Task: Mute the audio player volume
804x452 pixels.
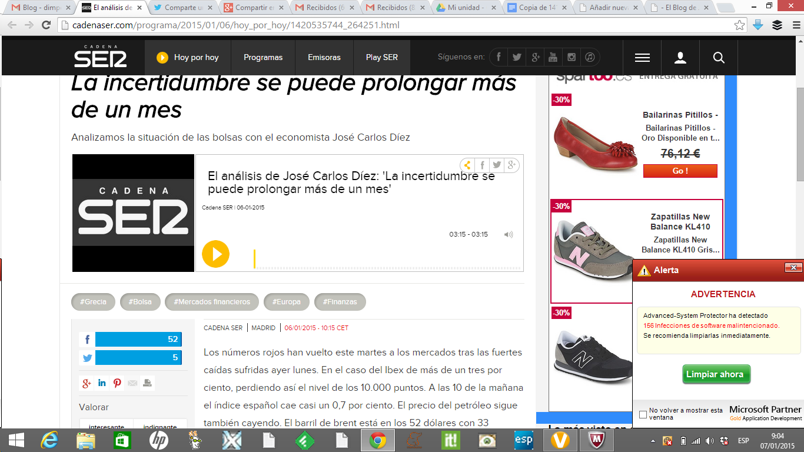Action: (509, 234)
